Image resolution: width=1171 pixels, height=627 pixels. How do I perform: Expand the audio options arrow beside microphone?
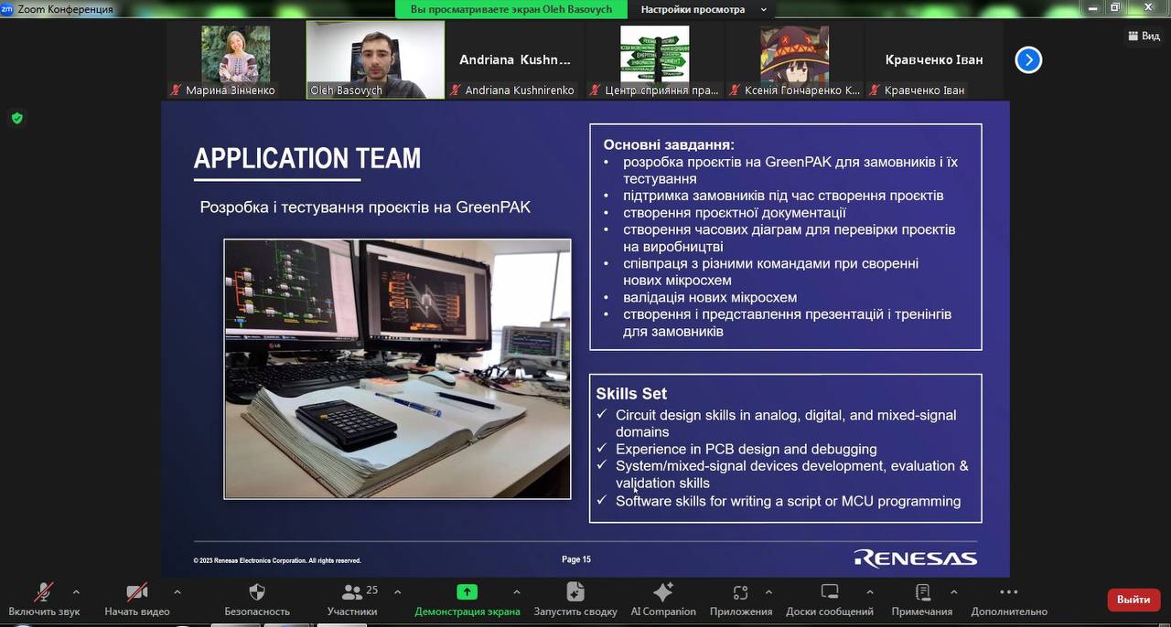[76, 591]
